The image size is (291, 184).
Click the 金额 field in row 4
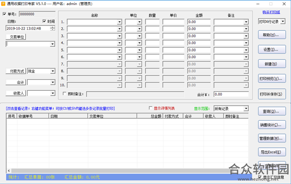(199, 43)
